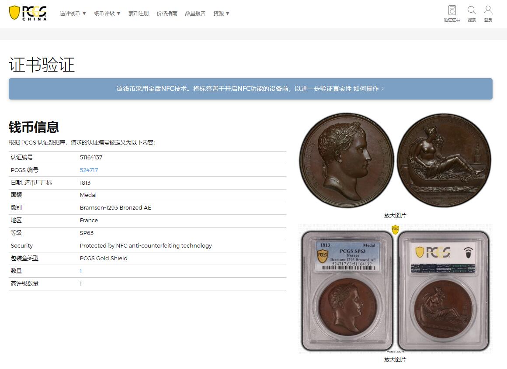Expand the 纸币评级 dropdown menu
This screenshot has height=369, width=507.
point(107,13)
